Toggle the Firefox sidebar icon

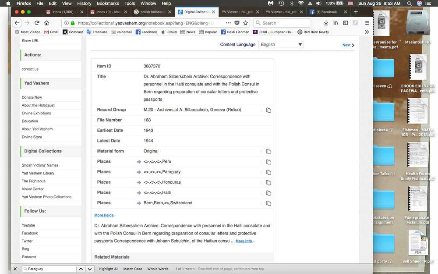click(346, 23)
